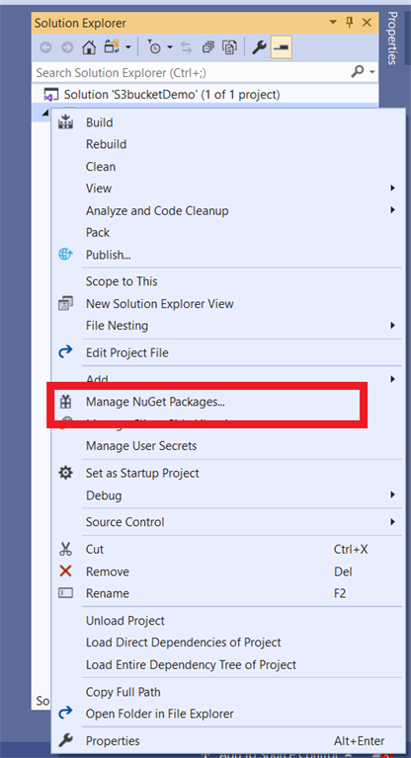Choose Set as Startup Project

point(142,473)
